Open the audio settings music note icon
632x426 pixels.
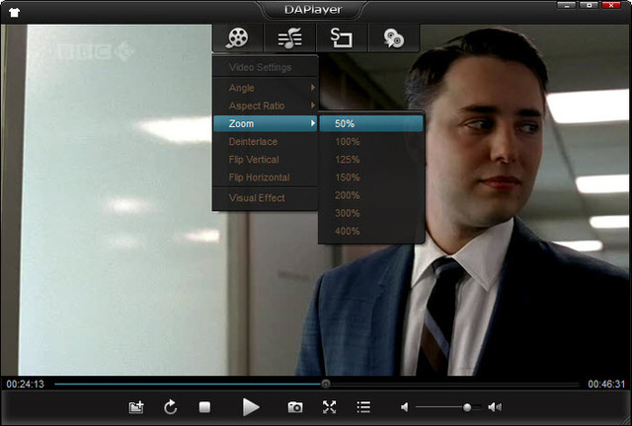(289, 38)
